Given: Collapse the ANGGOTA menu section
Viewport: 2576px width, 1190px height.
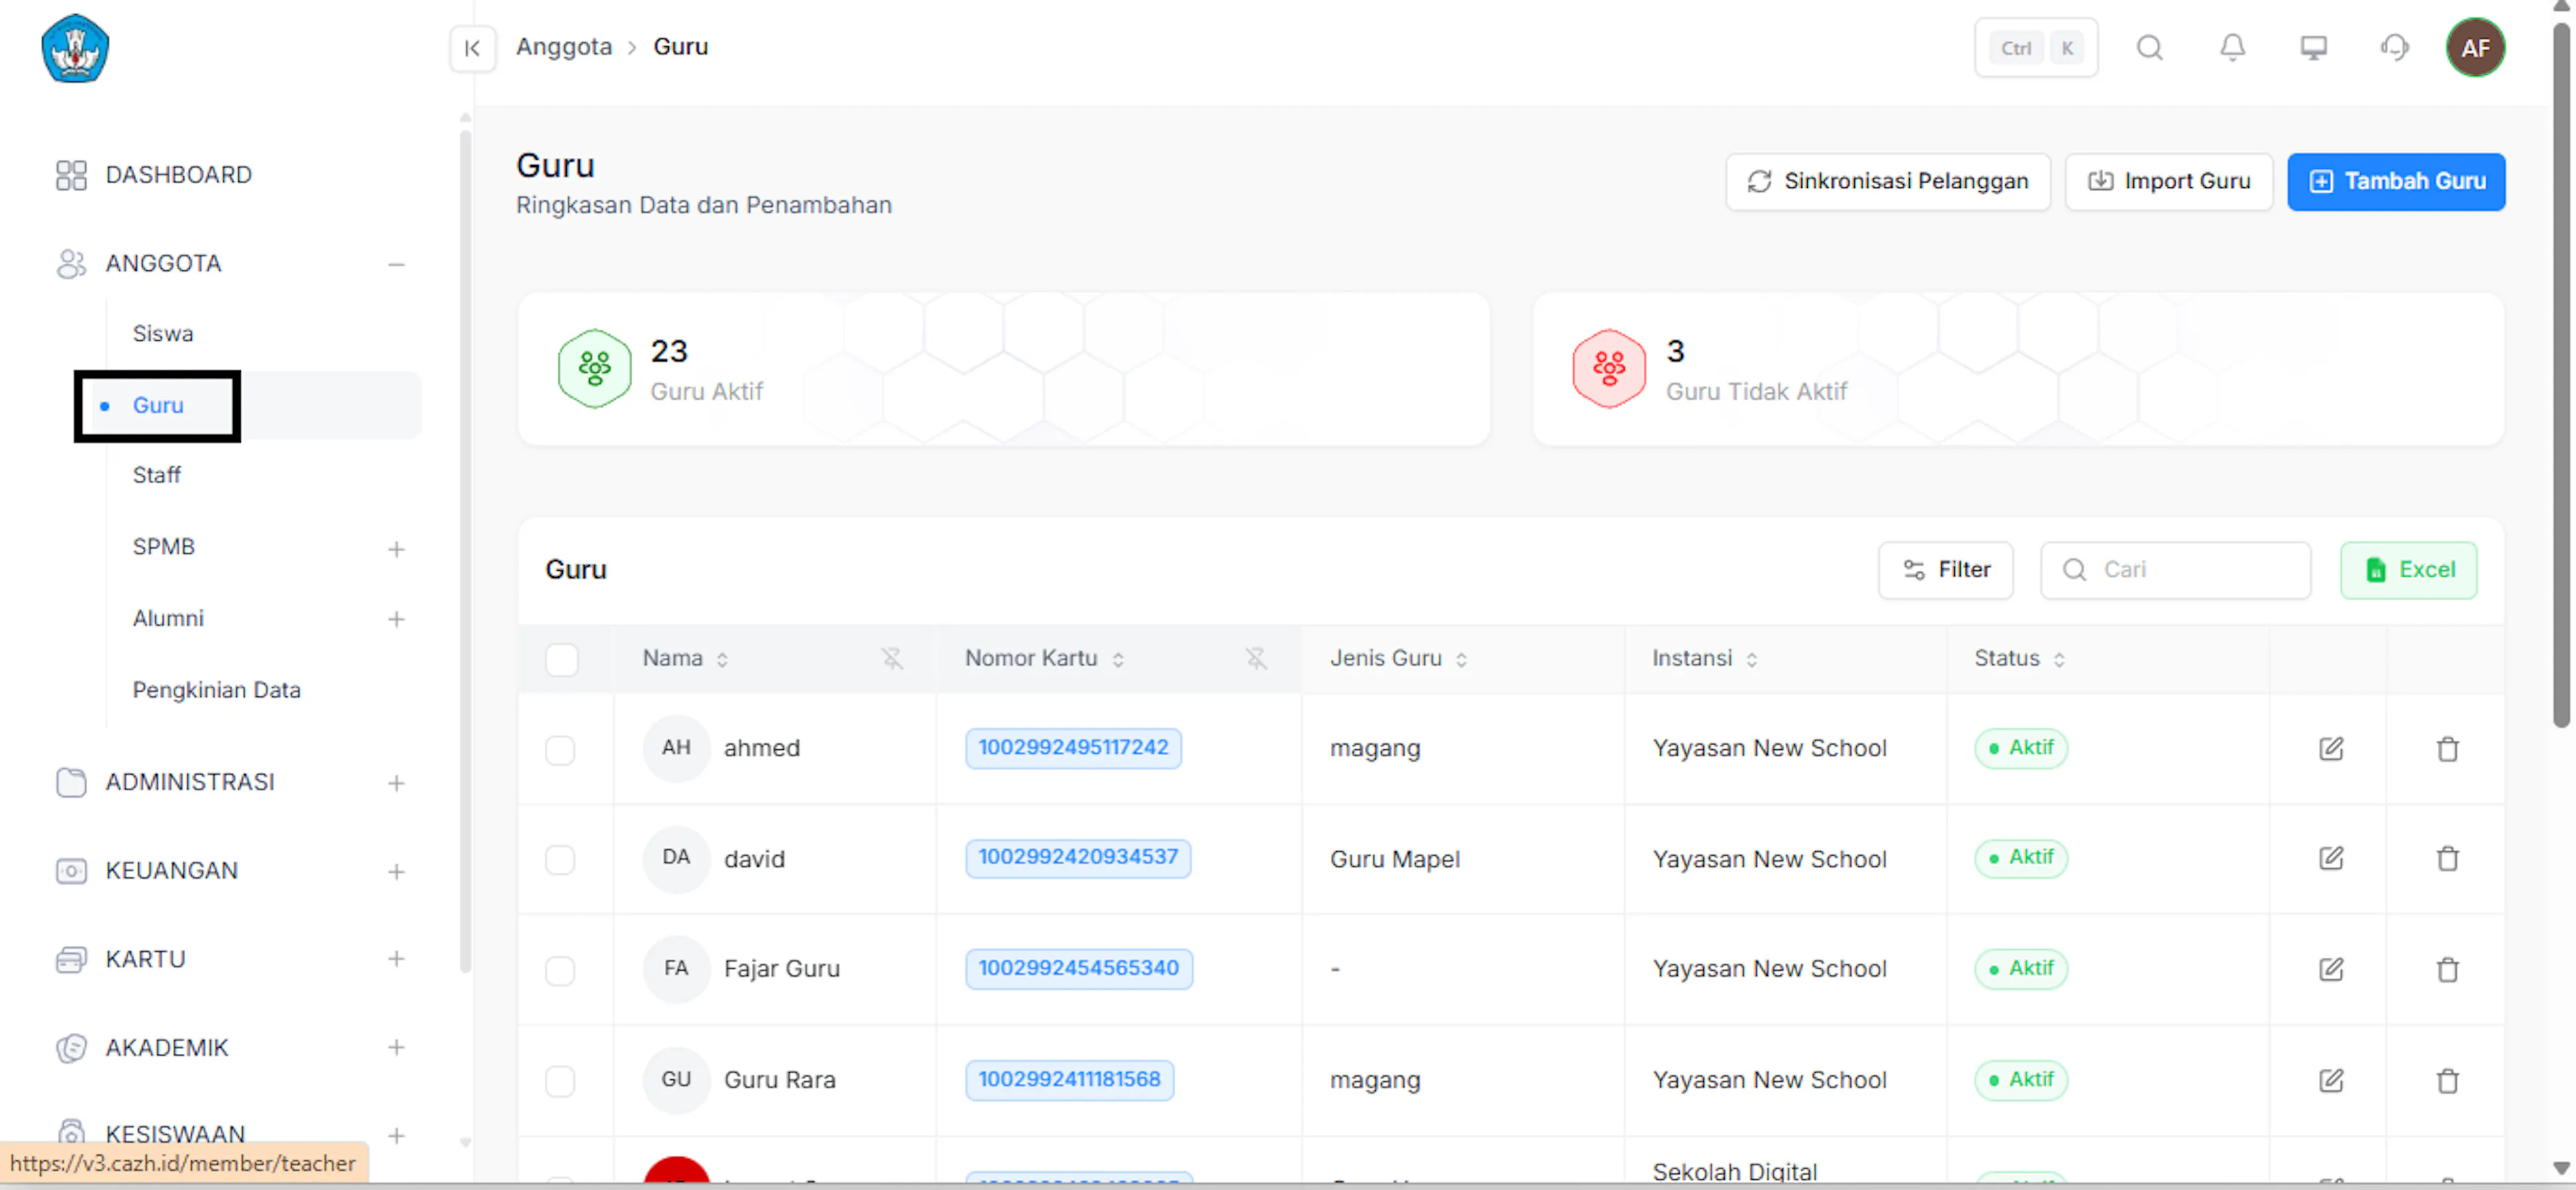Looking at the screenshot, I should pyautogui.click(x=396, y=264).
